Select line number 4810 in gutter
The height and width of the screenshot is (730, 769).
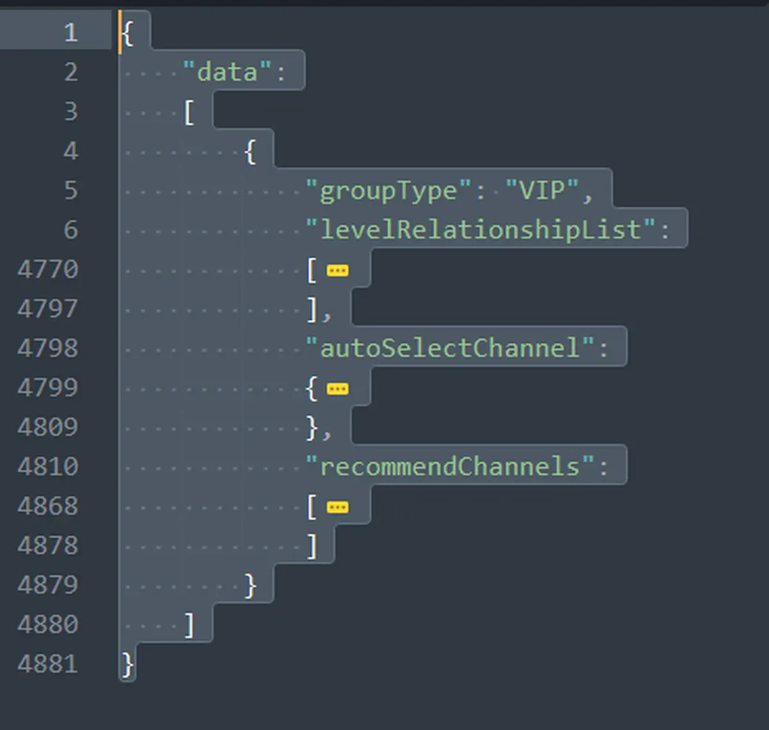pyautogui.click(x=48, y=466)
